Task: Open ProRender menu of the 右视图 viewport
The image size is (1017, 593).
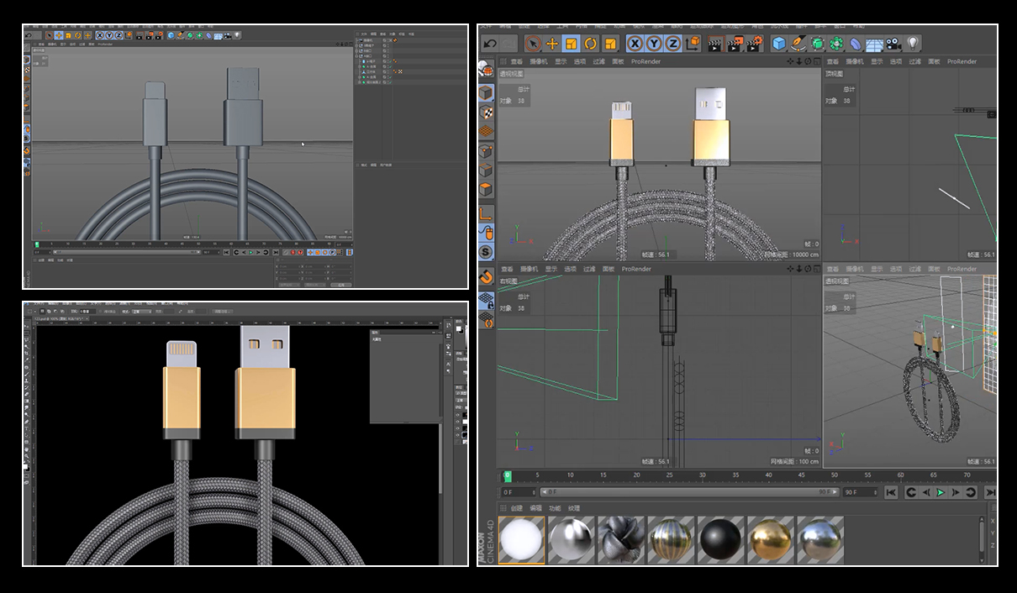Action: tap(636, 269)
